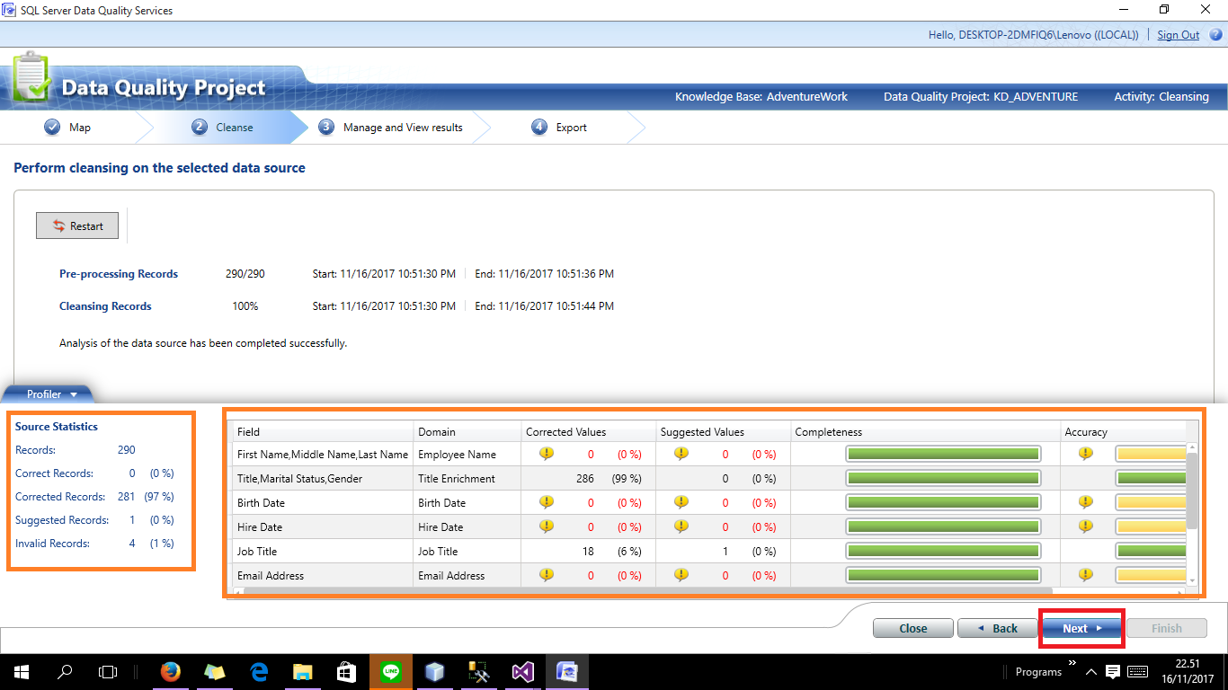The width and height of the screenshot is (1228, 690).
Task: Click Corrected Values warning icon in Hire Date row
Action: coord(547,526)
